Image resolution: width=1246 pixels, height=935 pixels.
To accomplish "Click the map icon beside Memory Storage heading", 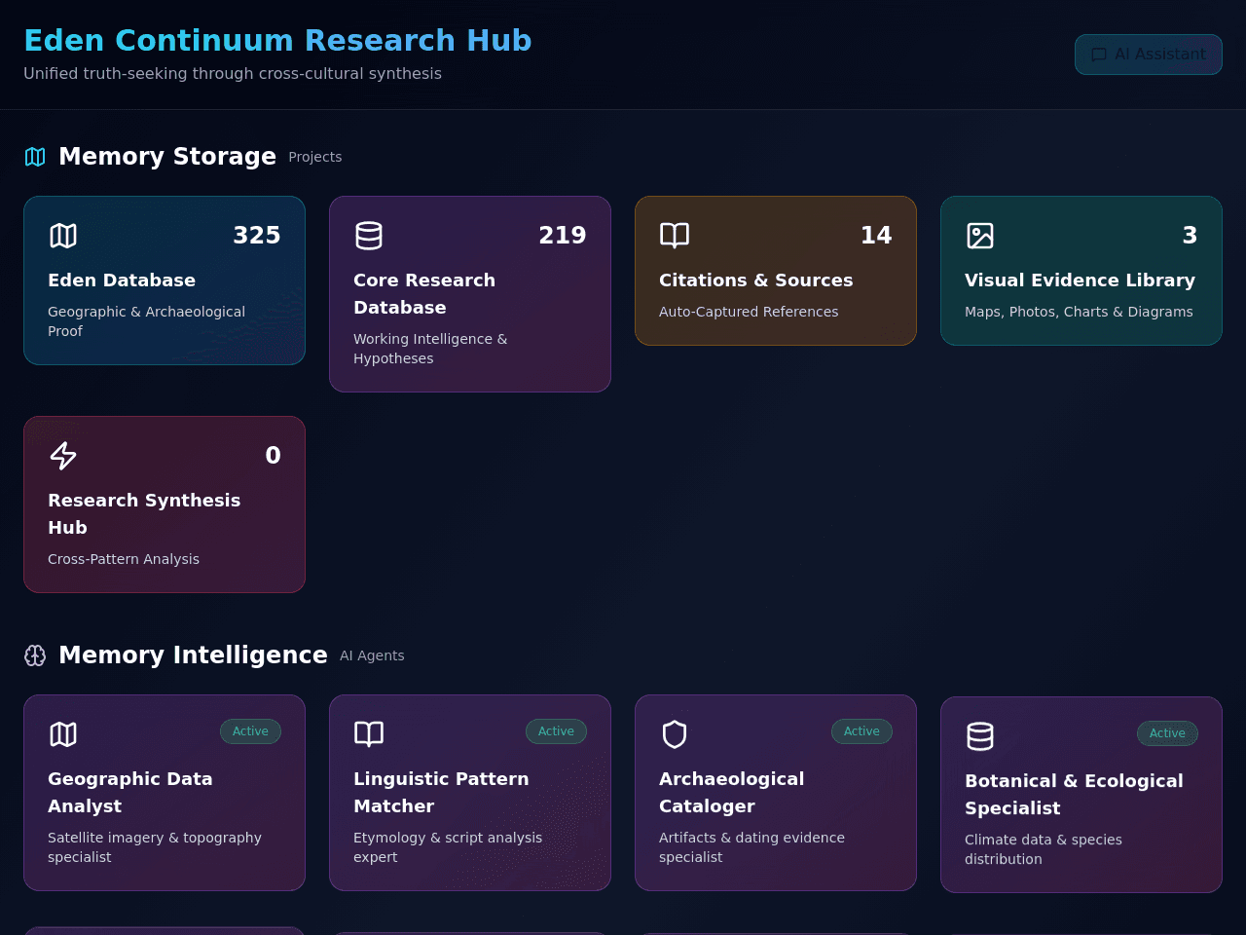I will tap(35, 157).
